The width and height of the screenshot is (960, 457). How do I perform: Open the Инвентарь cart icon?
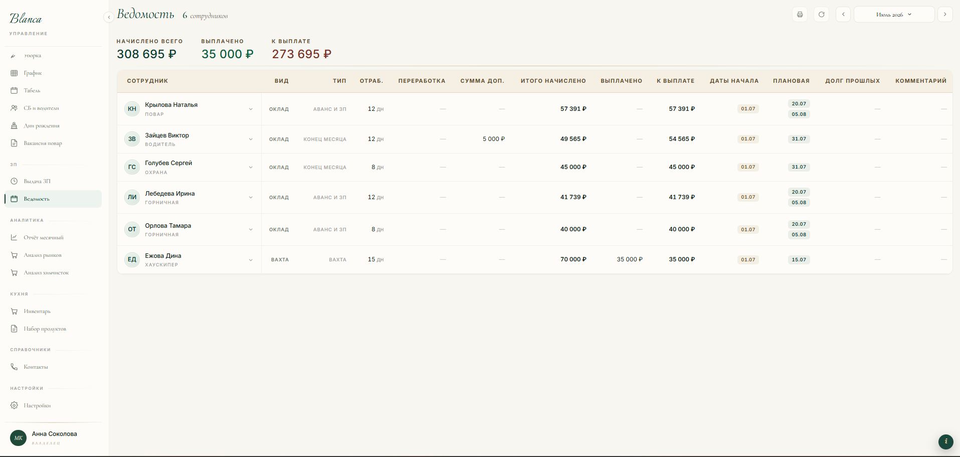tap(14, 312)
